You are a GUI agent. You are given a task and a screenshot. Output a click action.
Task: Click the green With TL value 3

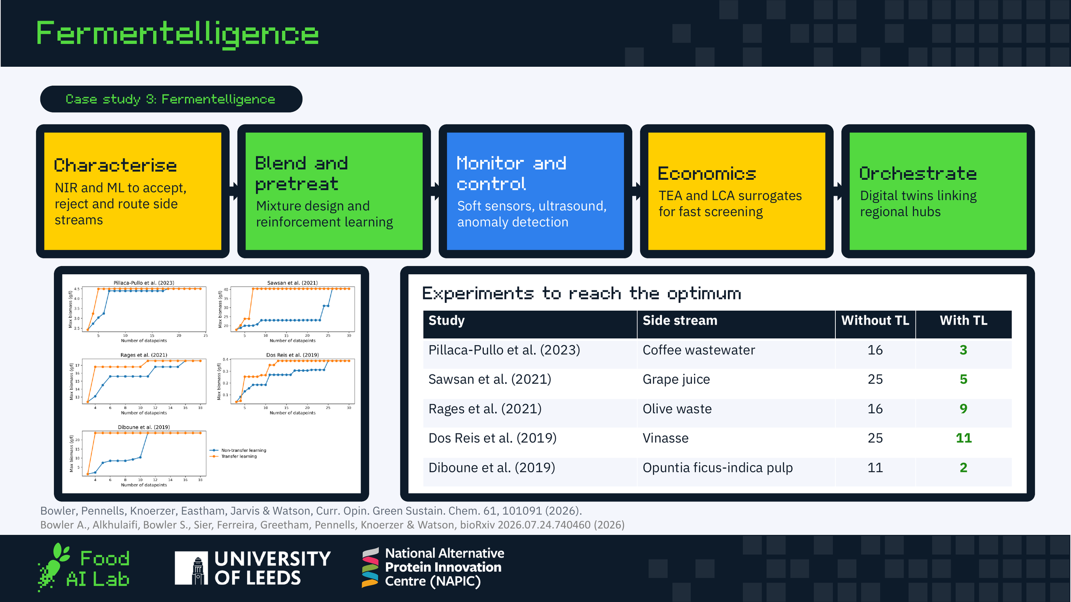pyautogui.click(x=963, y=350)
